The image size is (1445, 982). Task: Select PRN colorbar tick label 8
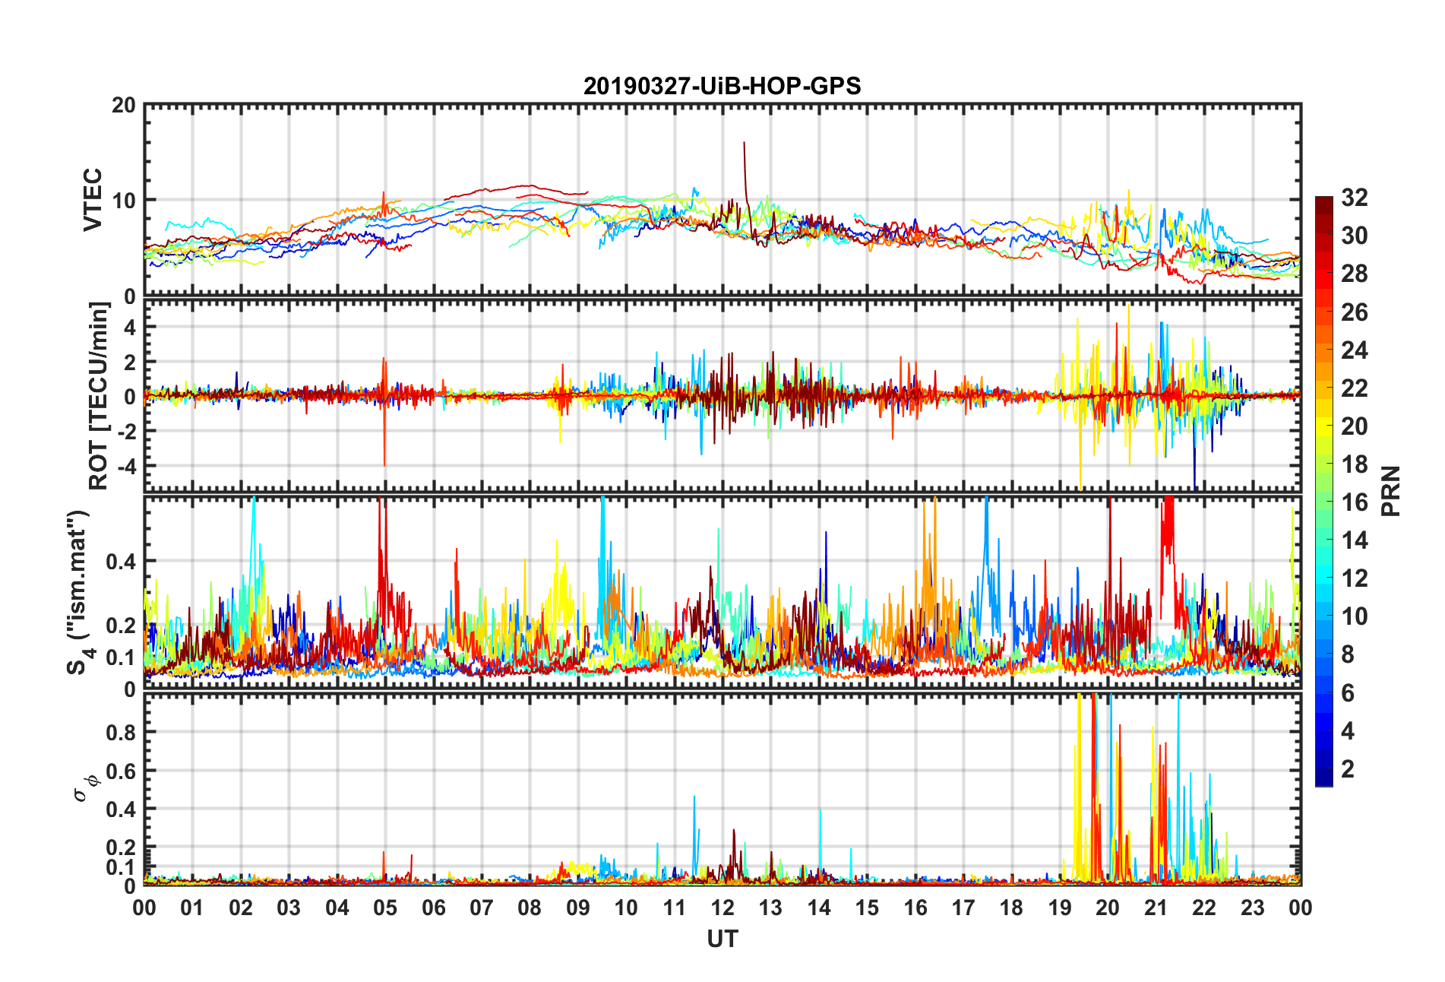[1348, 654]
